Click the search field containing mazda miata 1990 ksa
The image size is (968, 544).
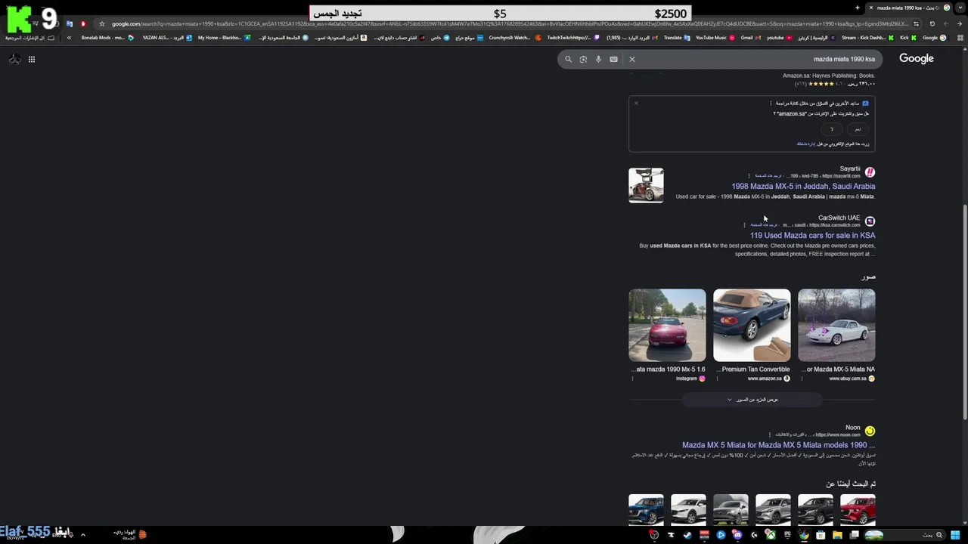756,59
